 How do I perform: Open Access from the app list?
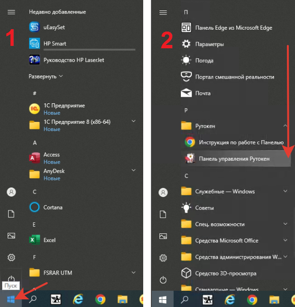click(44, 158)
